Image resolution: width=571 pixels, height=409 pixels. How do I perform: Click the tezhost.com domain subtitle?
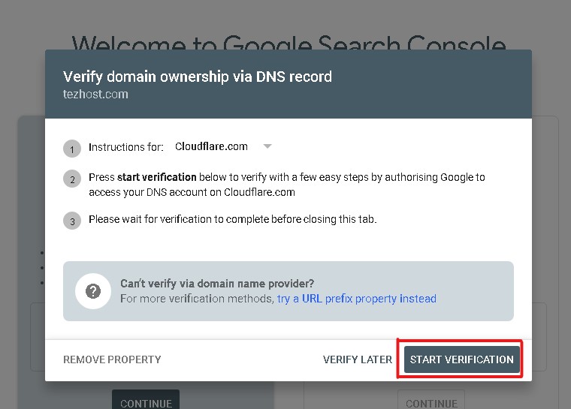point(95,95)
